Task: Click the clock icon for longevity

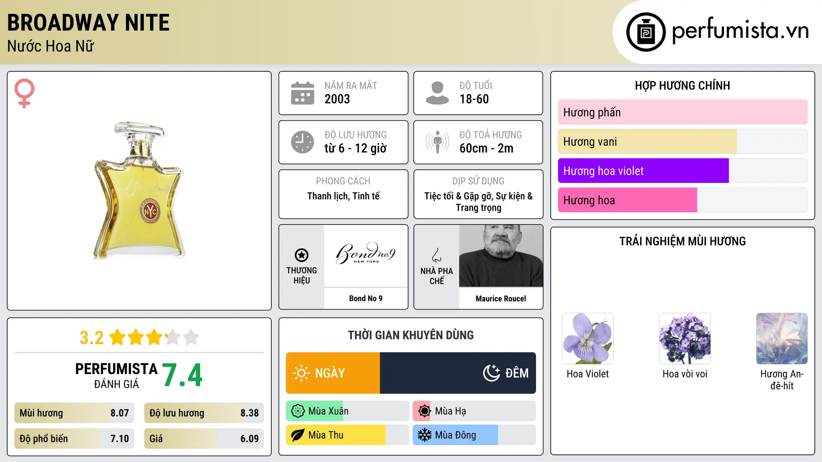Action: (x=303, y=142)
